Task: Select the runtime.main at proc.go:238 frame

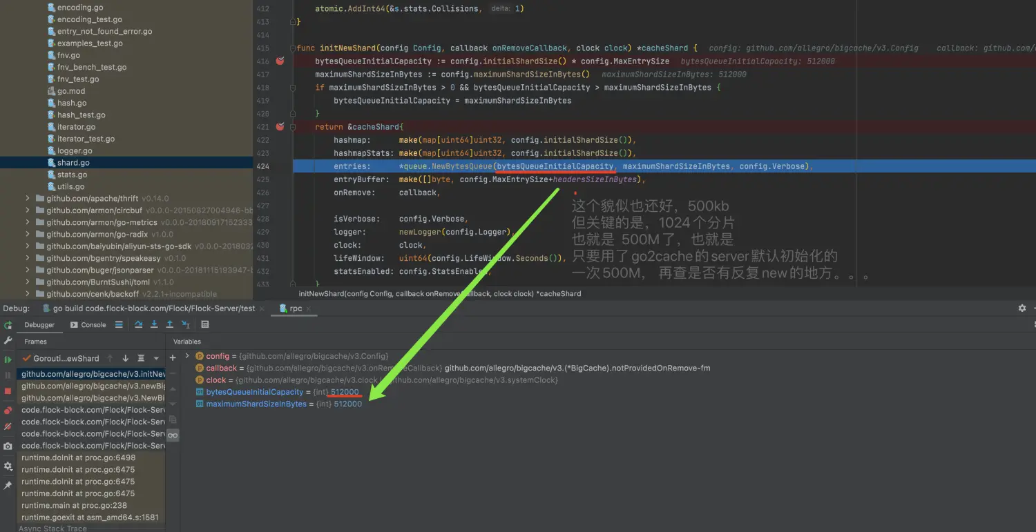Action: (74, 506)
